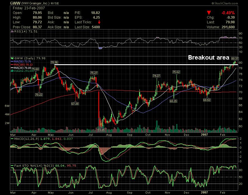Click the P/E value "18.82"

pos(95,13)
